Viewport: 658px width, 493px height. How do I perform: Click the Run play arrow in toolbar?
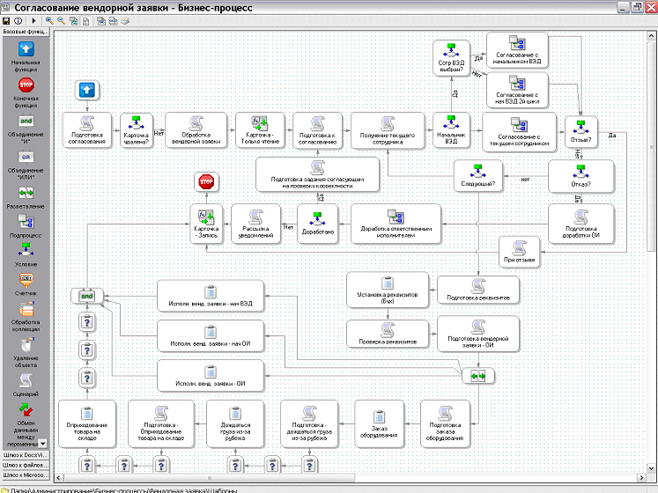point(33,20)
